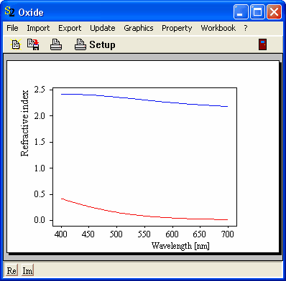Open the Graphics menu

139,28
